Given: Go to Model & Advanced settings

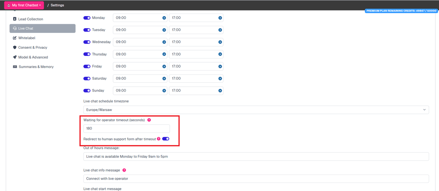Looking at the screenshot, I should click(x=33, y=57).
